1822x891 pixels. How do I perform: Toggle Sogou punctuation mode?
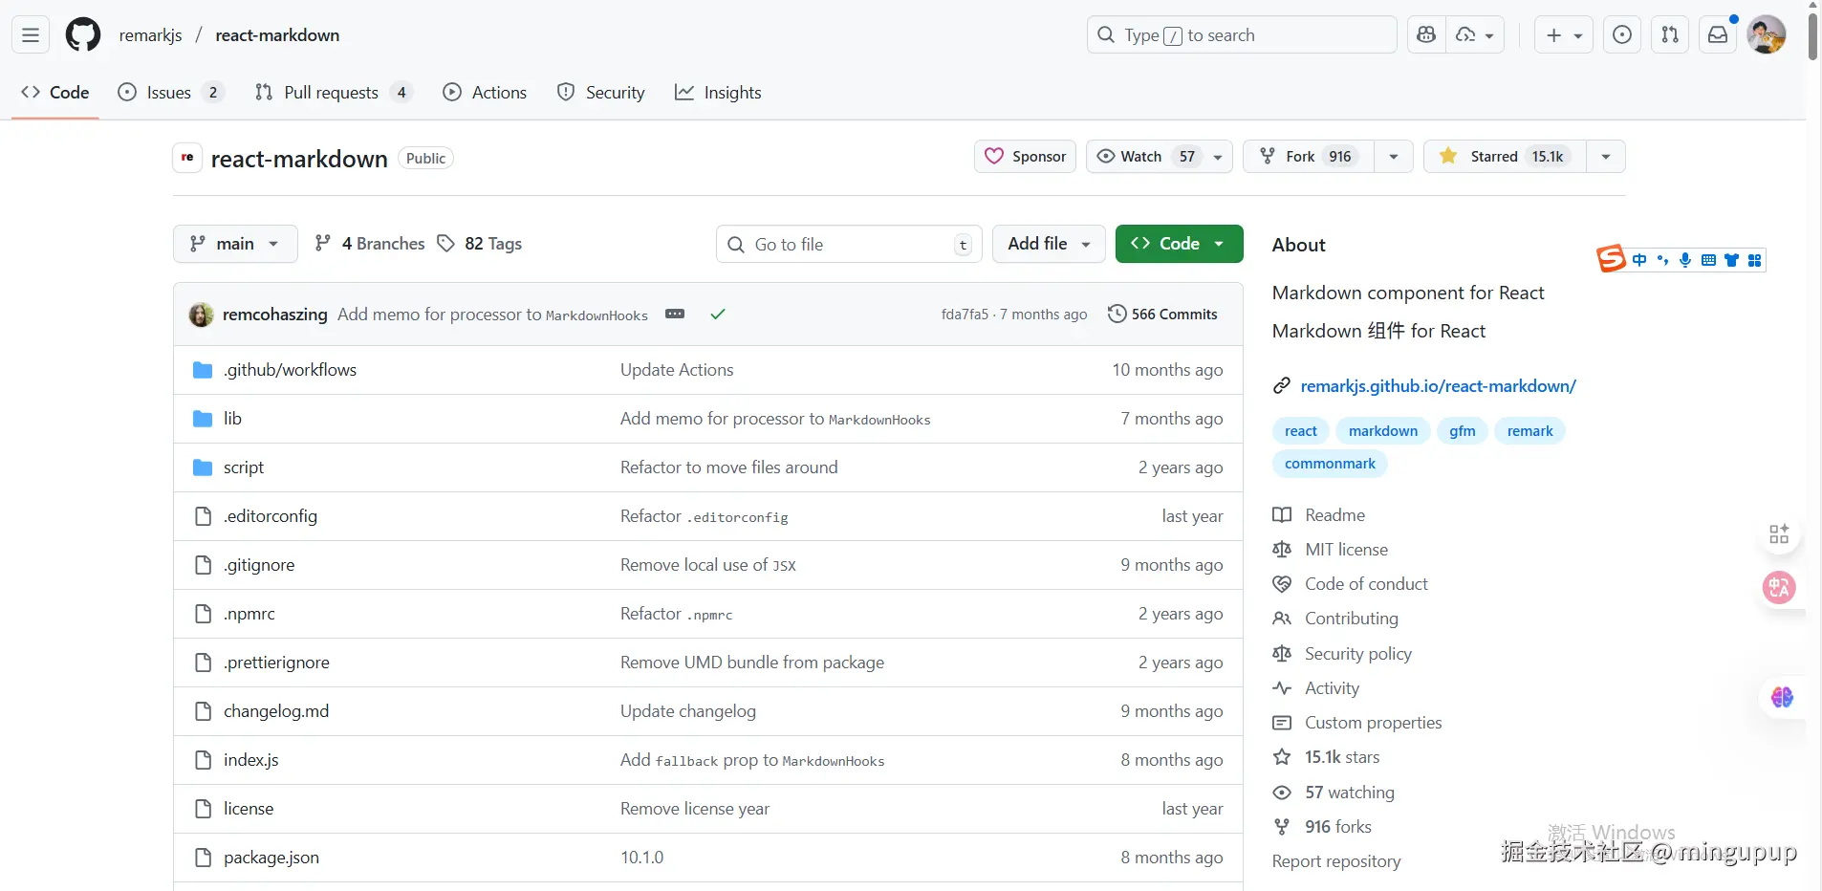tap(1662, 260)
